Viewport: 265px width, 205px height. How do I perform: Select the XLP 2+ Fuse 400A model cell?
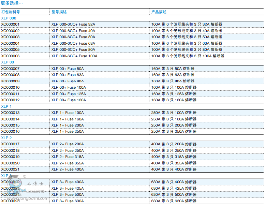click(67, 170)
